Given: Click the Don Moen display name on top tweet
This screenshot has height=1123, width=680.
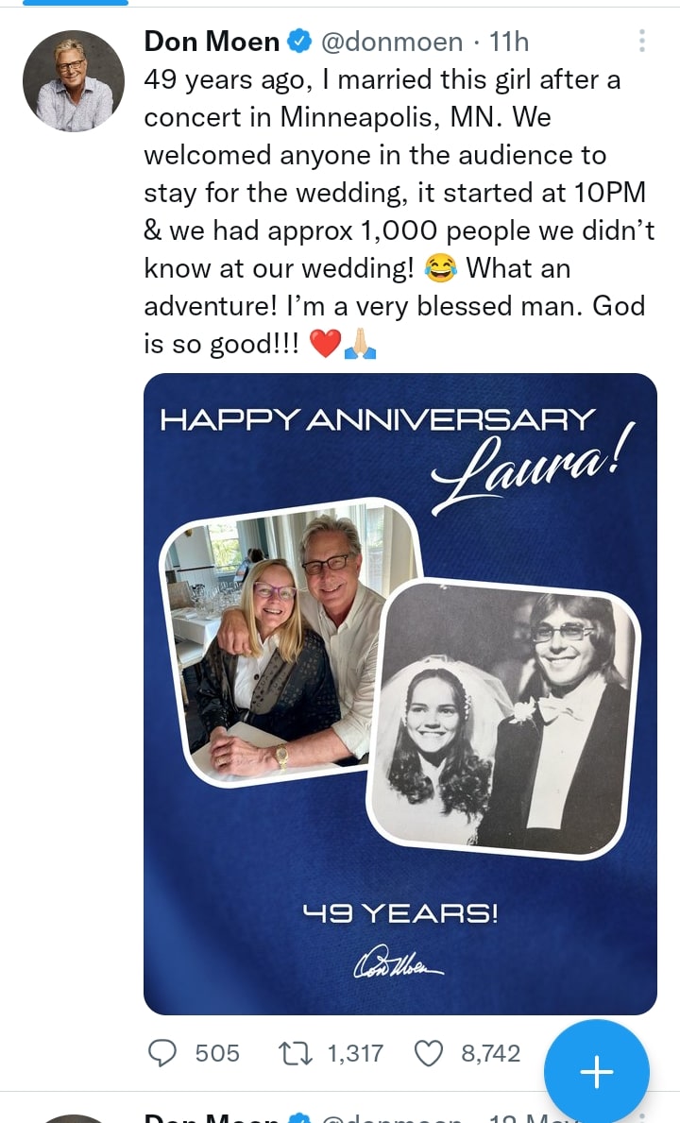Looking at the screenshot, I should click(212, 42).
